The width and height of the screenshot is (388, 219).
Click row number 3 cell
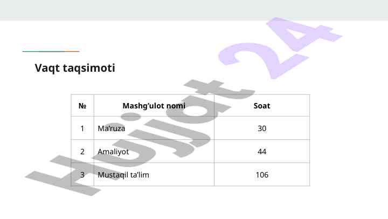[82, 174]
